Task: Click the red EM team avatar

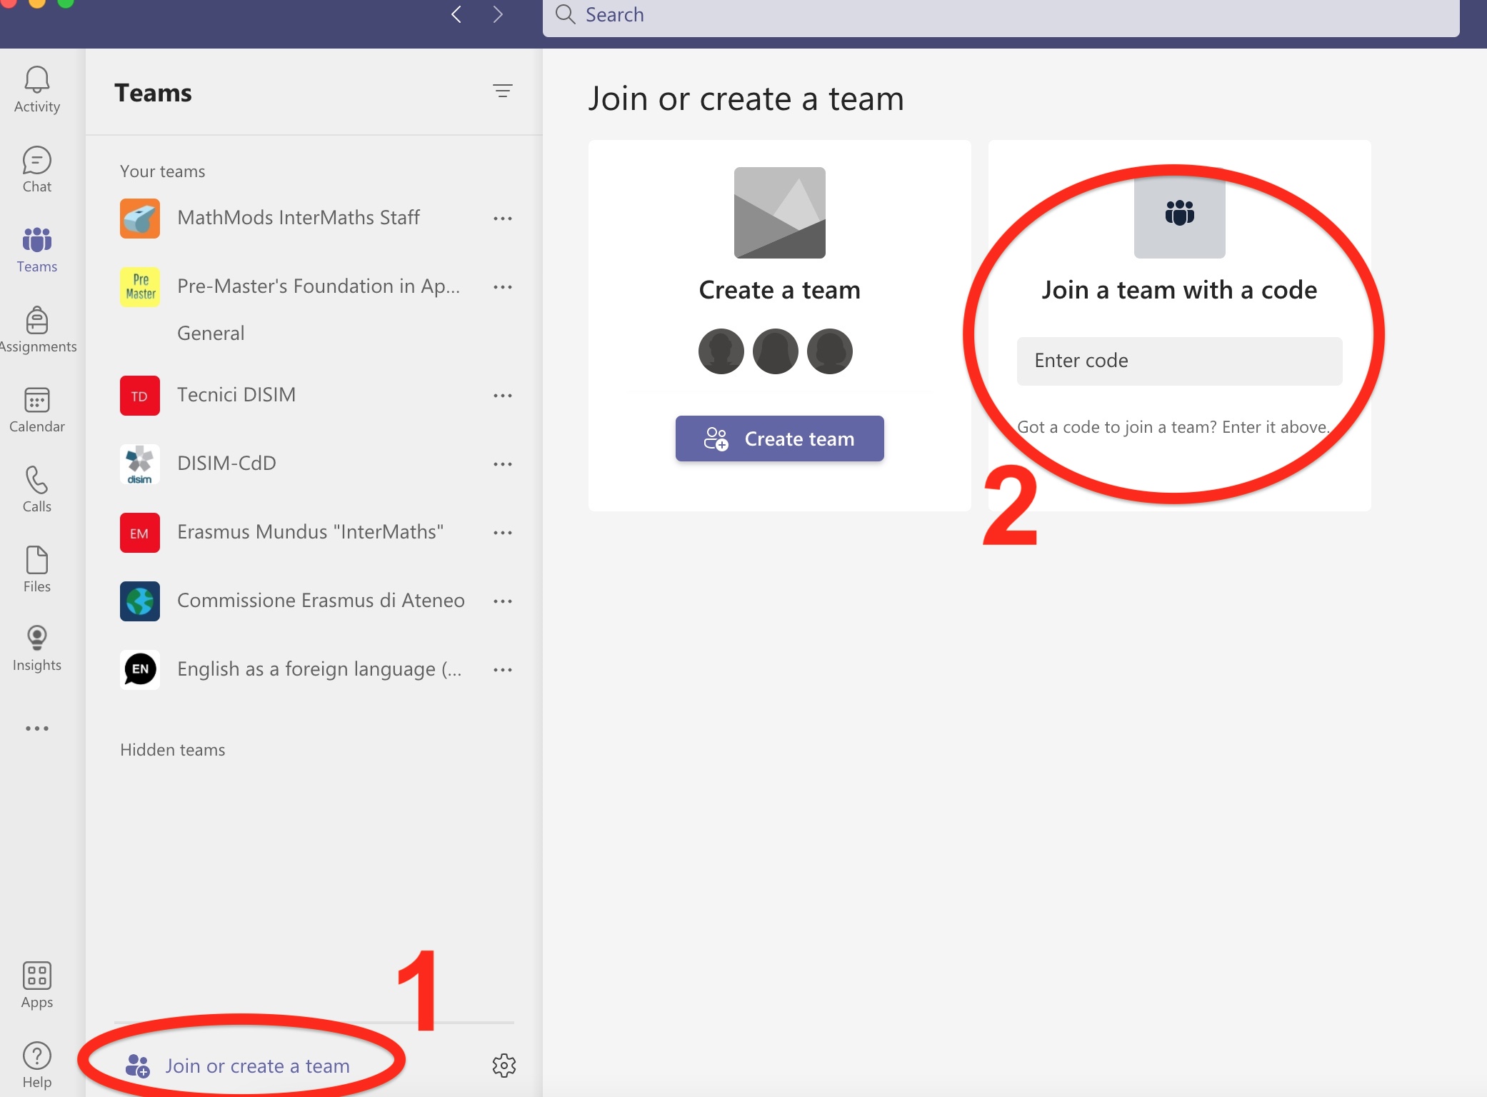Action: [140, 532]
